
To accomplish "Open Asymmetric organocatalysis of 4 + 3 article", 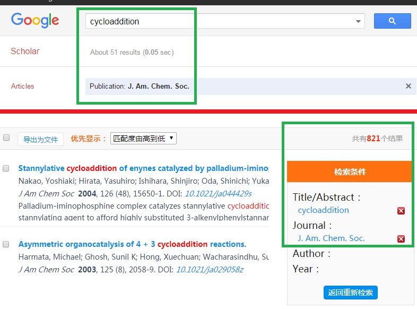I will coord(132,244).
